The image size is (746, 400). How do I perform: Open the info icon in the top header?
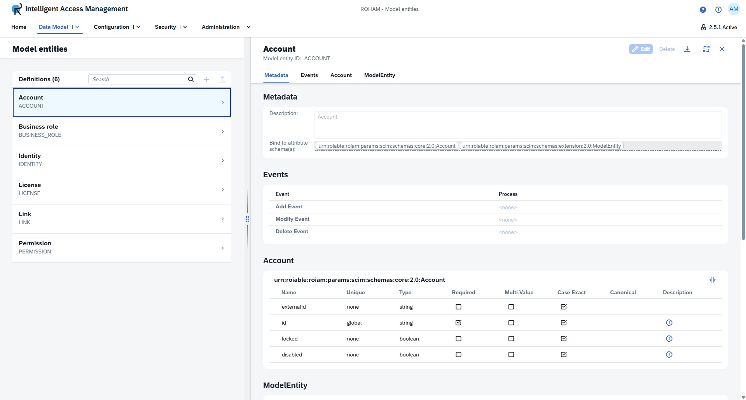(x=718, y=10)
